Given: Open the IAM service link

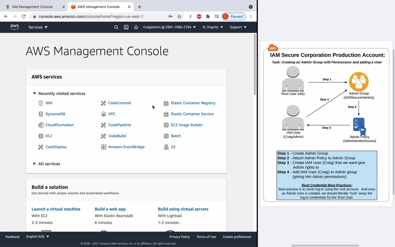Looking at the screenshot, I should coord(49,103).
